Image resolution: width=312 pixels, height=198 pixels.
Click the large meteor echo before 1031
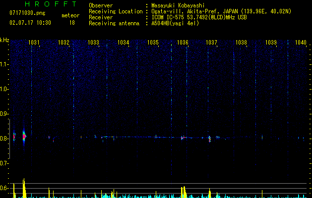click(x=24, y=137)
